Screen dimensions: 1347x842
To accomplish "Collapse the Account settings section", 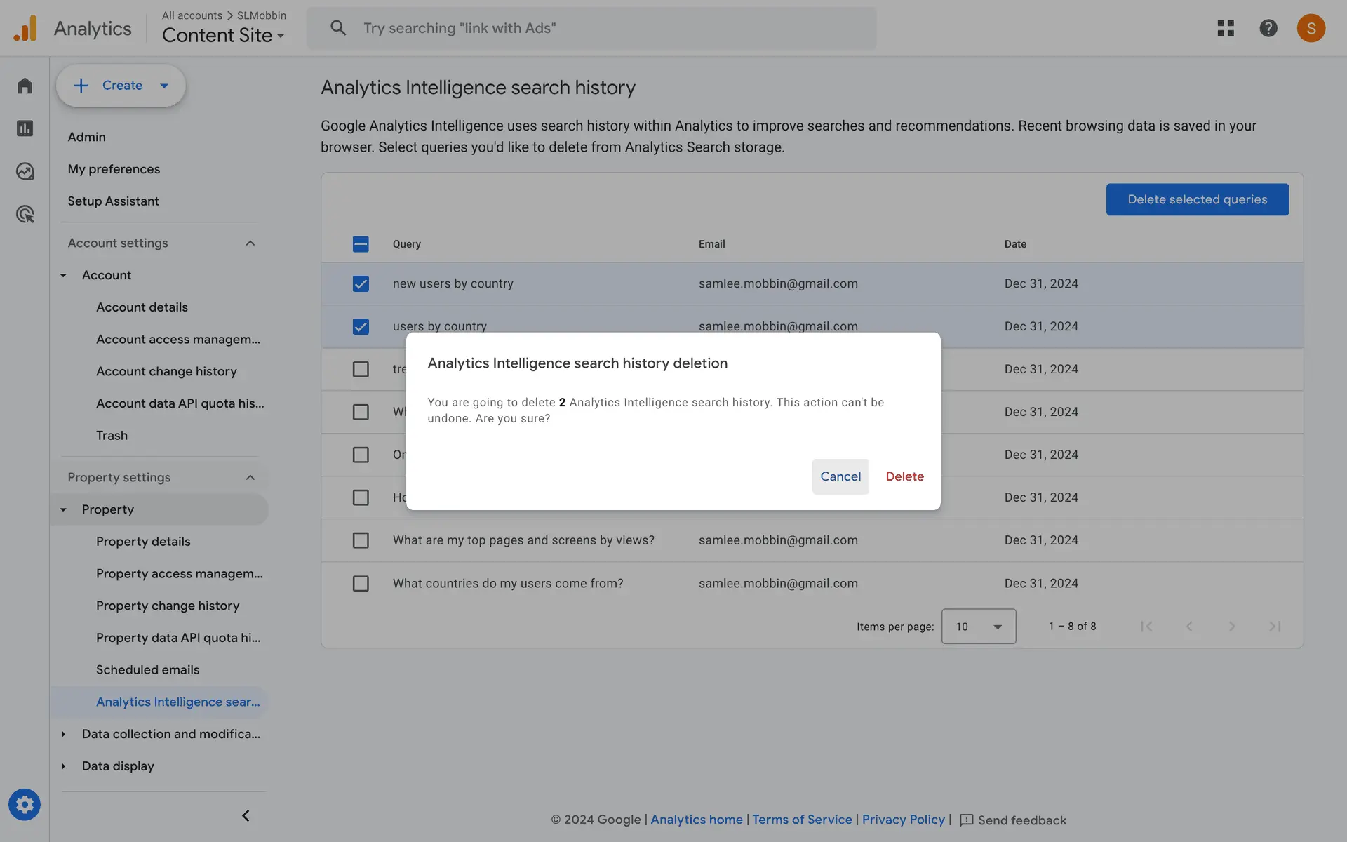I will pos(250,243).
